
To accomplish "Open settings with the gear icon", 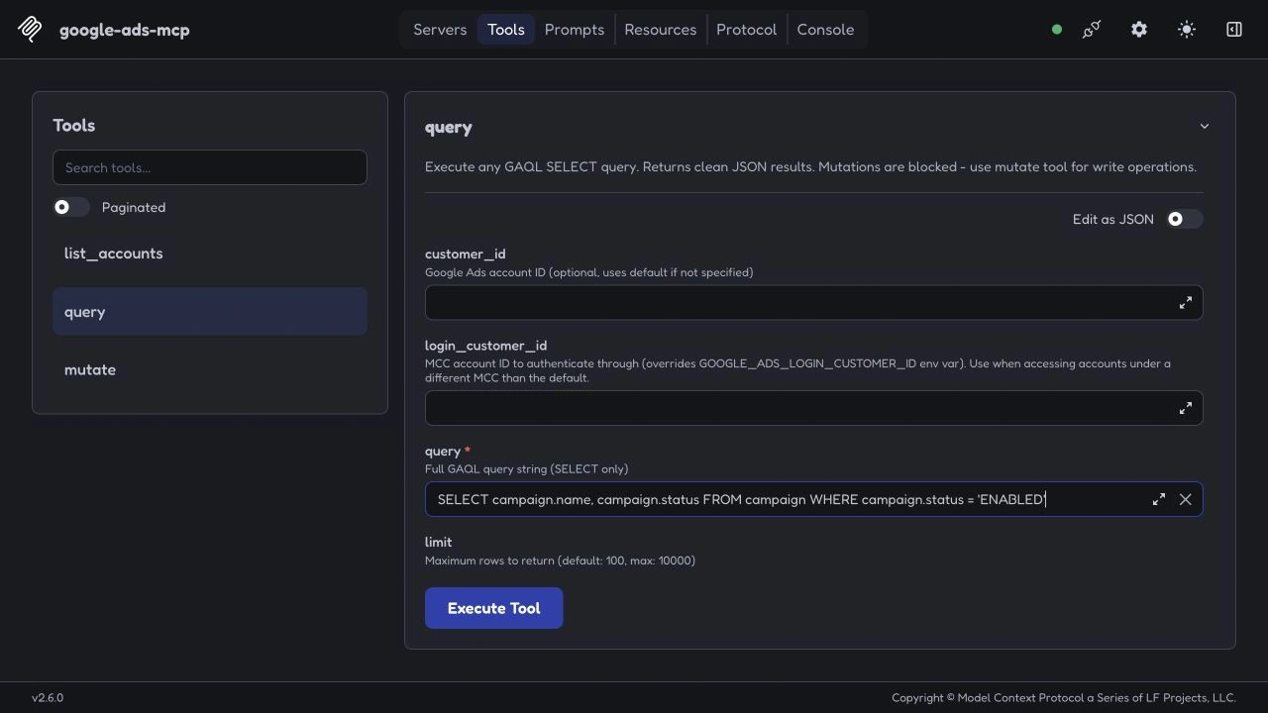I will tap(1139, 30).
